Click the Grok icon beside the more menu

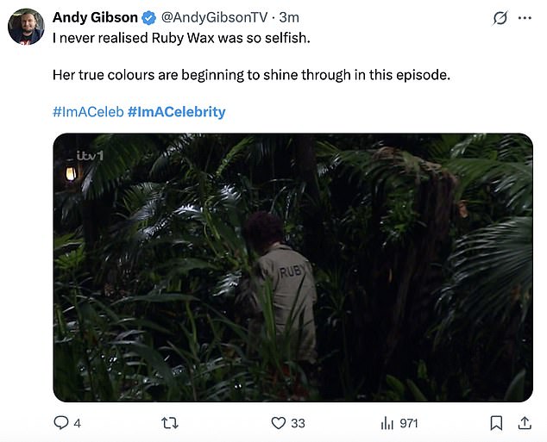(498, 18)
